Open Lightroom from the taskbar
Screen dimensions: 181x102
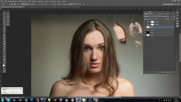[x=90, y=100]
